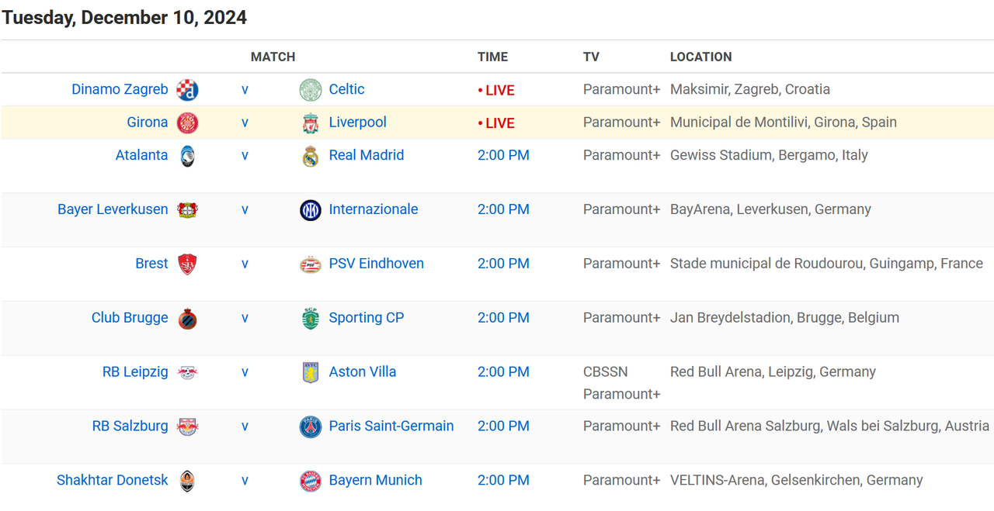
Task: Click the Internazionale club logo
Action: pos(311,210)
